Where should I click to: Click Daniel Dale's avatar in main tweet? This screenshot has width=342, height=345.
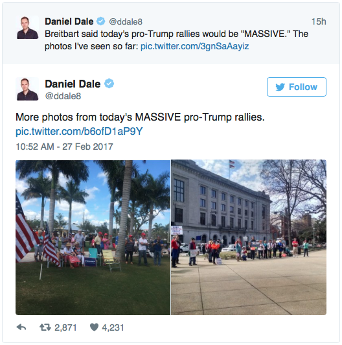pyautogui.click(x=27, y=89)
